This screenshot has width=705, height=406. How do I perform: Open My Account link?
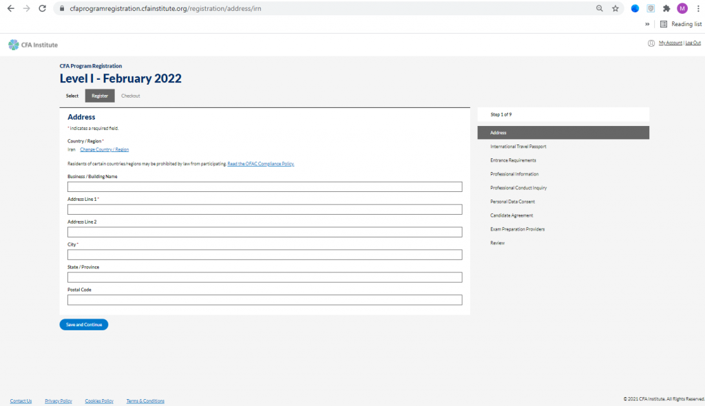coord(671,43)
